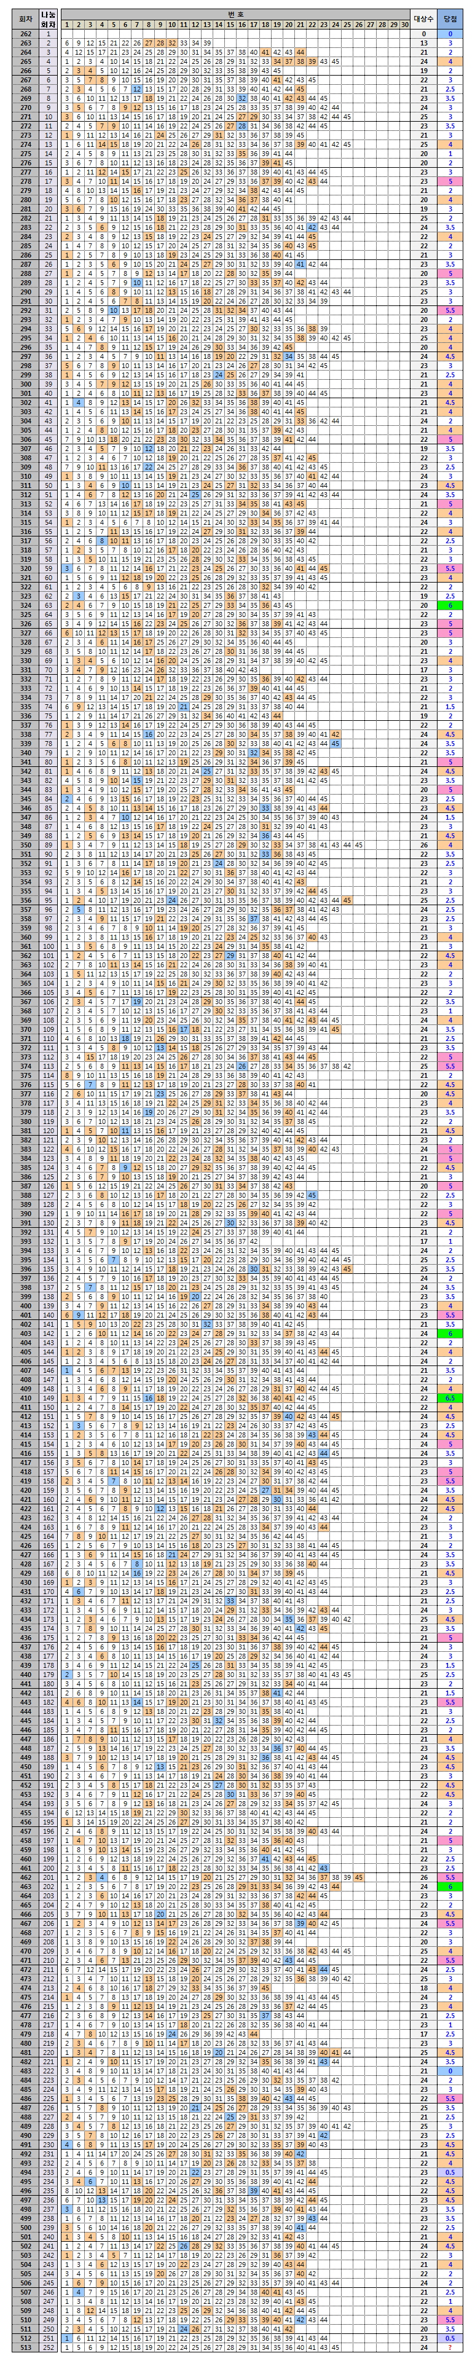Select the 대상수 value 13 in row 263
The width and height of the screenshot is (475, 2361).
[x=423, y=43]
